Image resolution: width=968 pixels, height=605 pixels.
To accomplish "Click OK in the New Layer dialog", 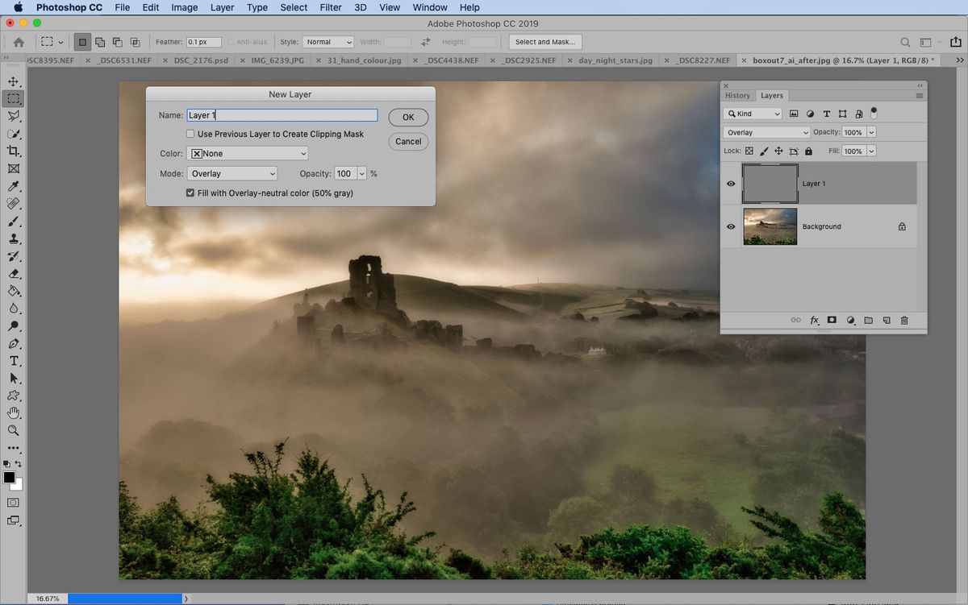I will [x=407, y=117].
